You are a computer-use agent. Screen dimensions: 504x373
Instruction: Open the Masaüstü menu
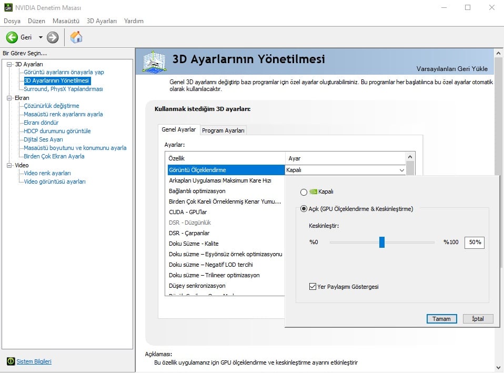click(x=66, y=21)
